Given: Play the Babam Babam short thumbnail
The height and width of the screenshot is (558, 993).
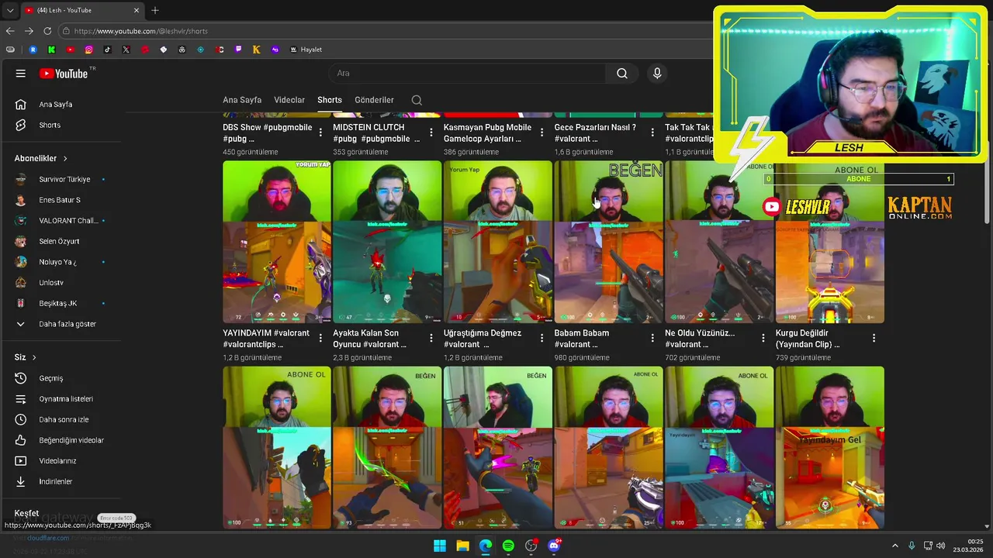Looking at the screenshot, I should pos(609,242).
